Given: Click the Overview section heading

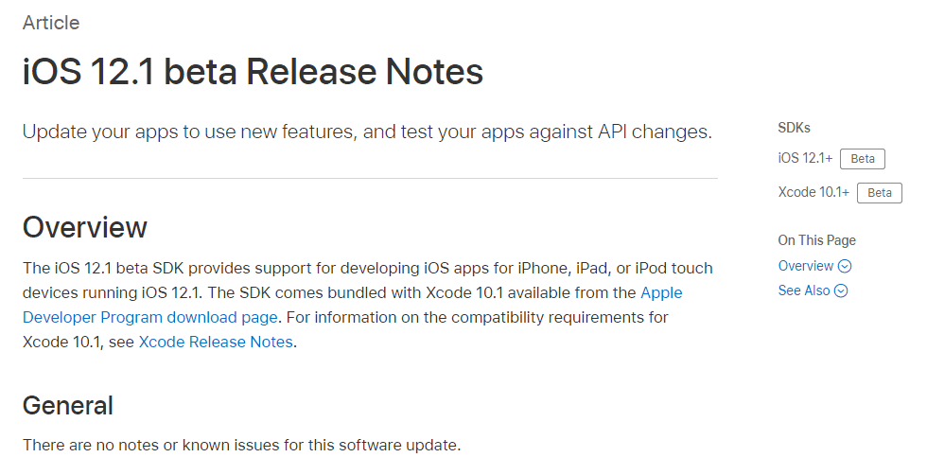Looking at the screenshot, I should point(85,227).
